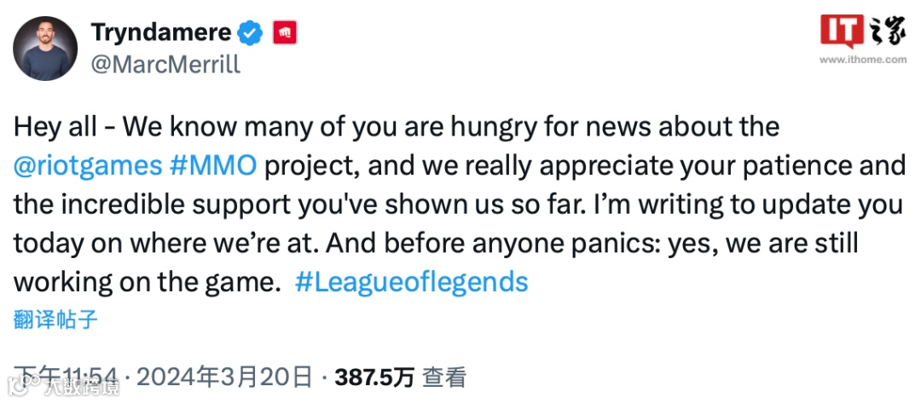921x403 pixels.
Task: Visit the www.ithome.com watermark URL
Action: [863, 60]
